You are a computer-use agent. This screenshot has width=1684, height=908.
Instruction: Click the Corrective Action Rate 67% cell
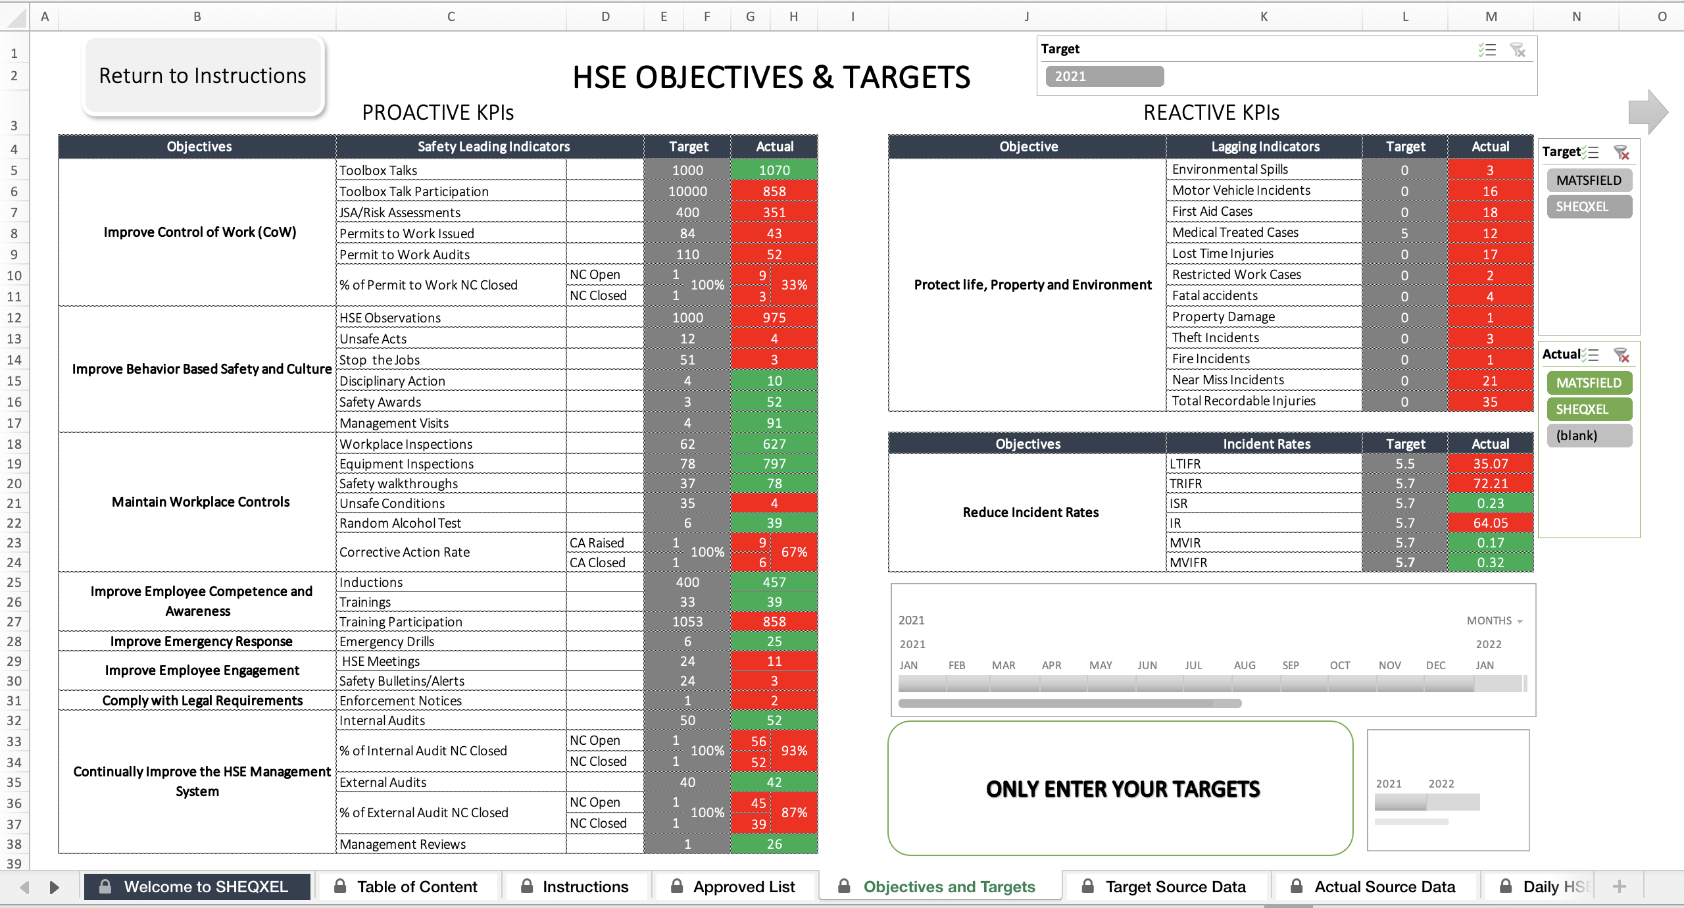tap(794, 552)
